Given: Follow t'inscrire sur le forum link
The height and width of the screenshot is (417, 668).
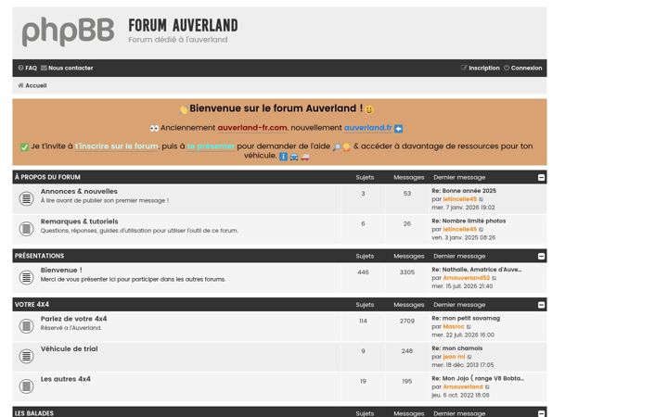Looking at the screenshot, I should pos(117,146).
